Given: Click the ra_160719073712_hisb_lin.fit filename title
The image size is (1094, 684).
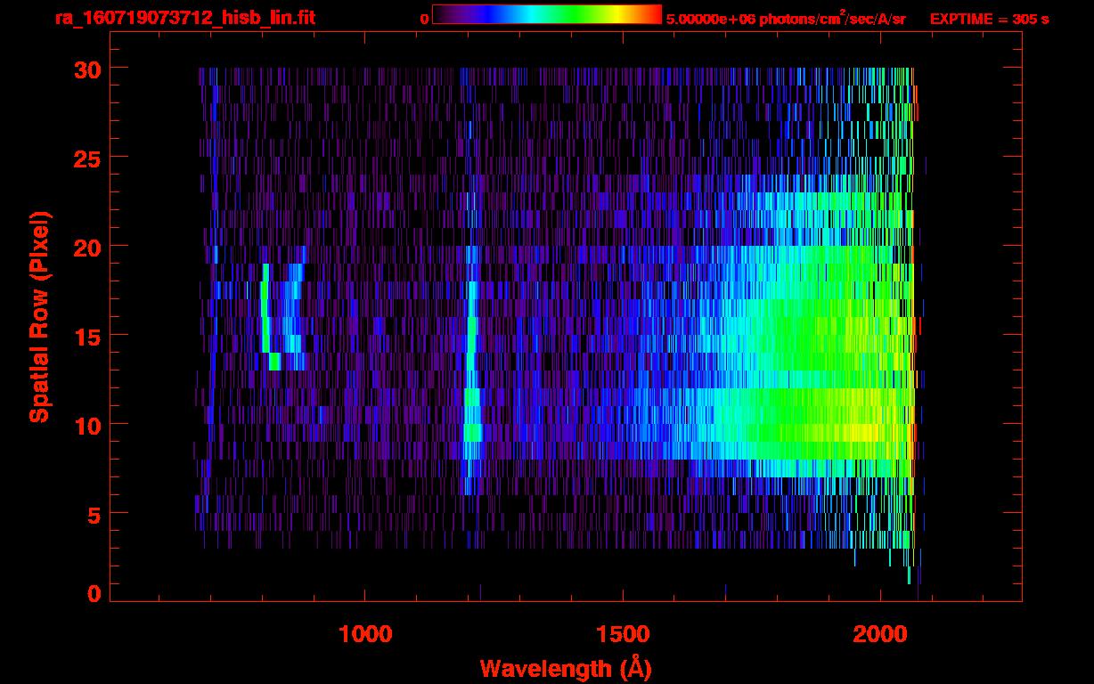Looking at the screenshot, I should (x=184, y=18).
